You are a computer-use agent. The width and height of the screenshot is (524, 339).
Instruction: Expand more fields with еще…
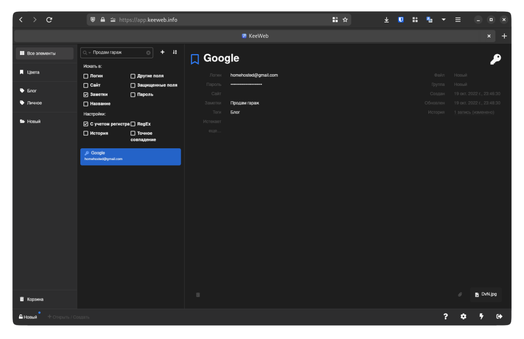[215, 131]
